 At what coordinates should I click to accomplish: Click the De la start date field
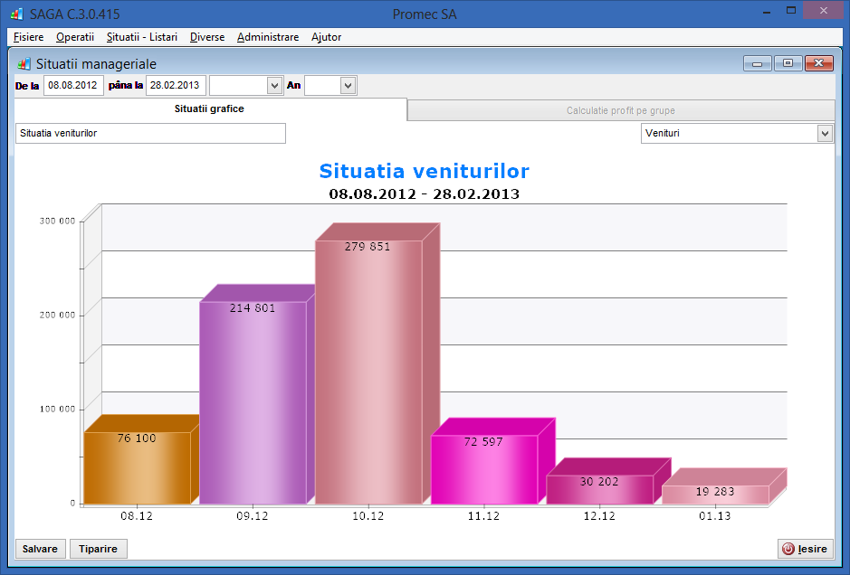tap(73, 85)
